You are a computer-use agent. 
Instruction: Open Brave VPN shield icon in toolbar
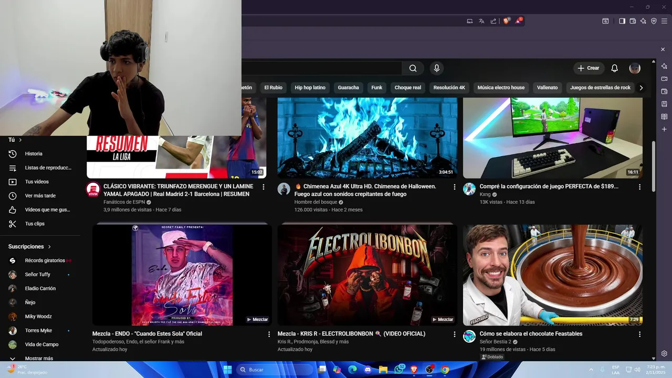pos(654,21)
